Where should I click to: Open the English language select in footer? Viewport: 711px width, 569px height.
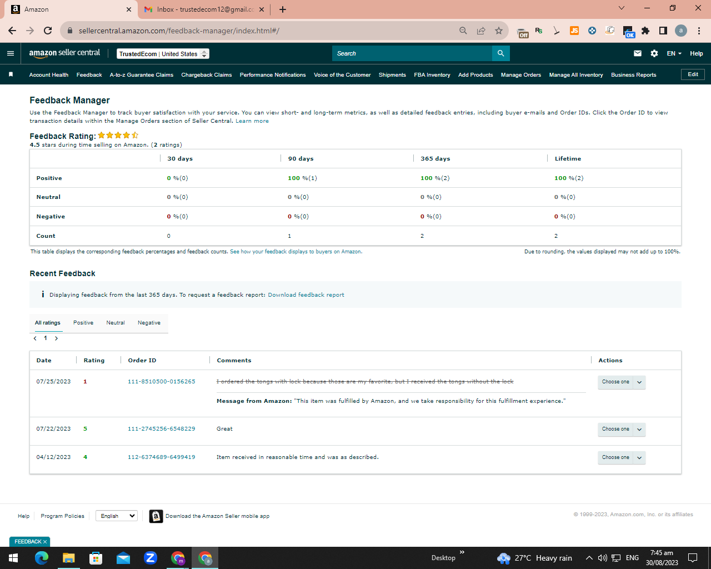117,516
